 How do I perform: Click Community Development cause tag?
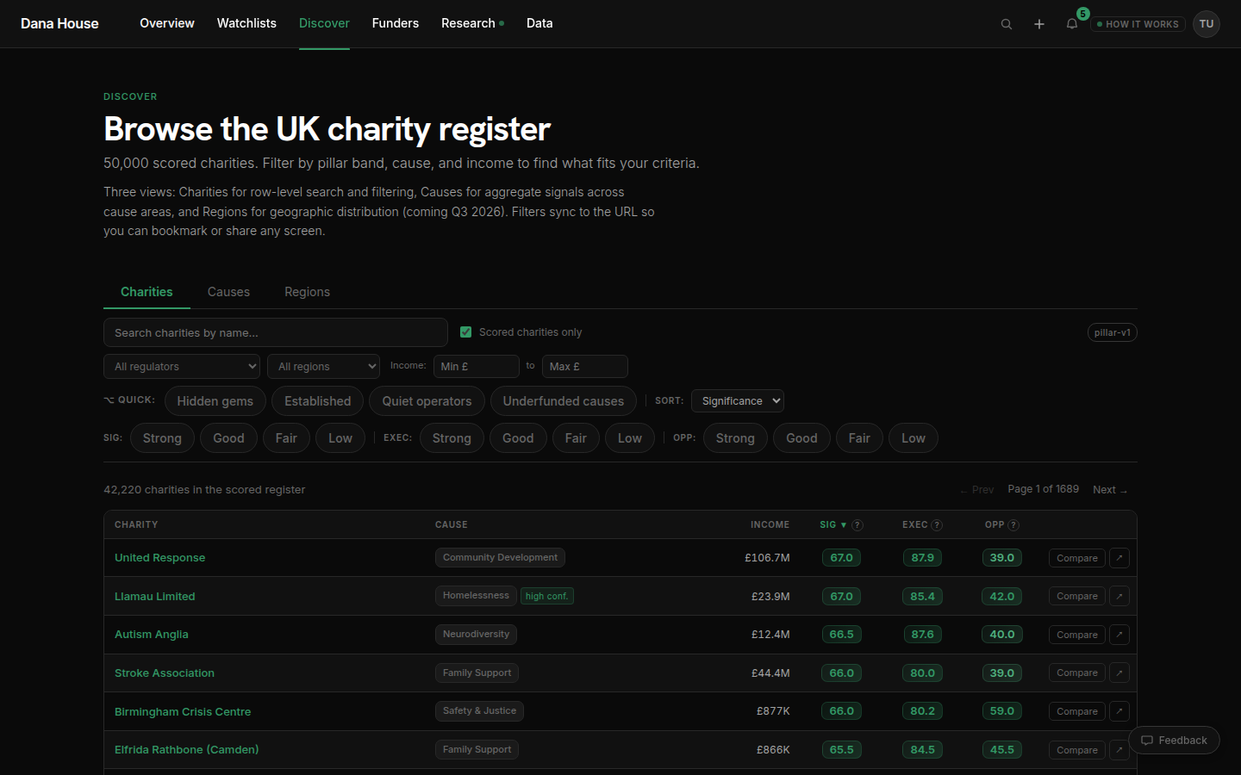[x=500, y=558]
